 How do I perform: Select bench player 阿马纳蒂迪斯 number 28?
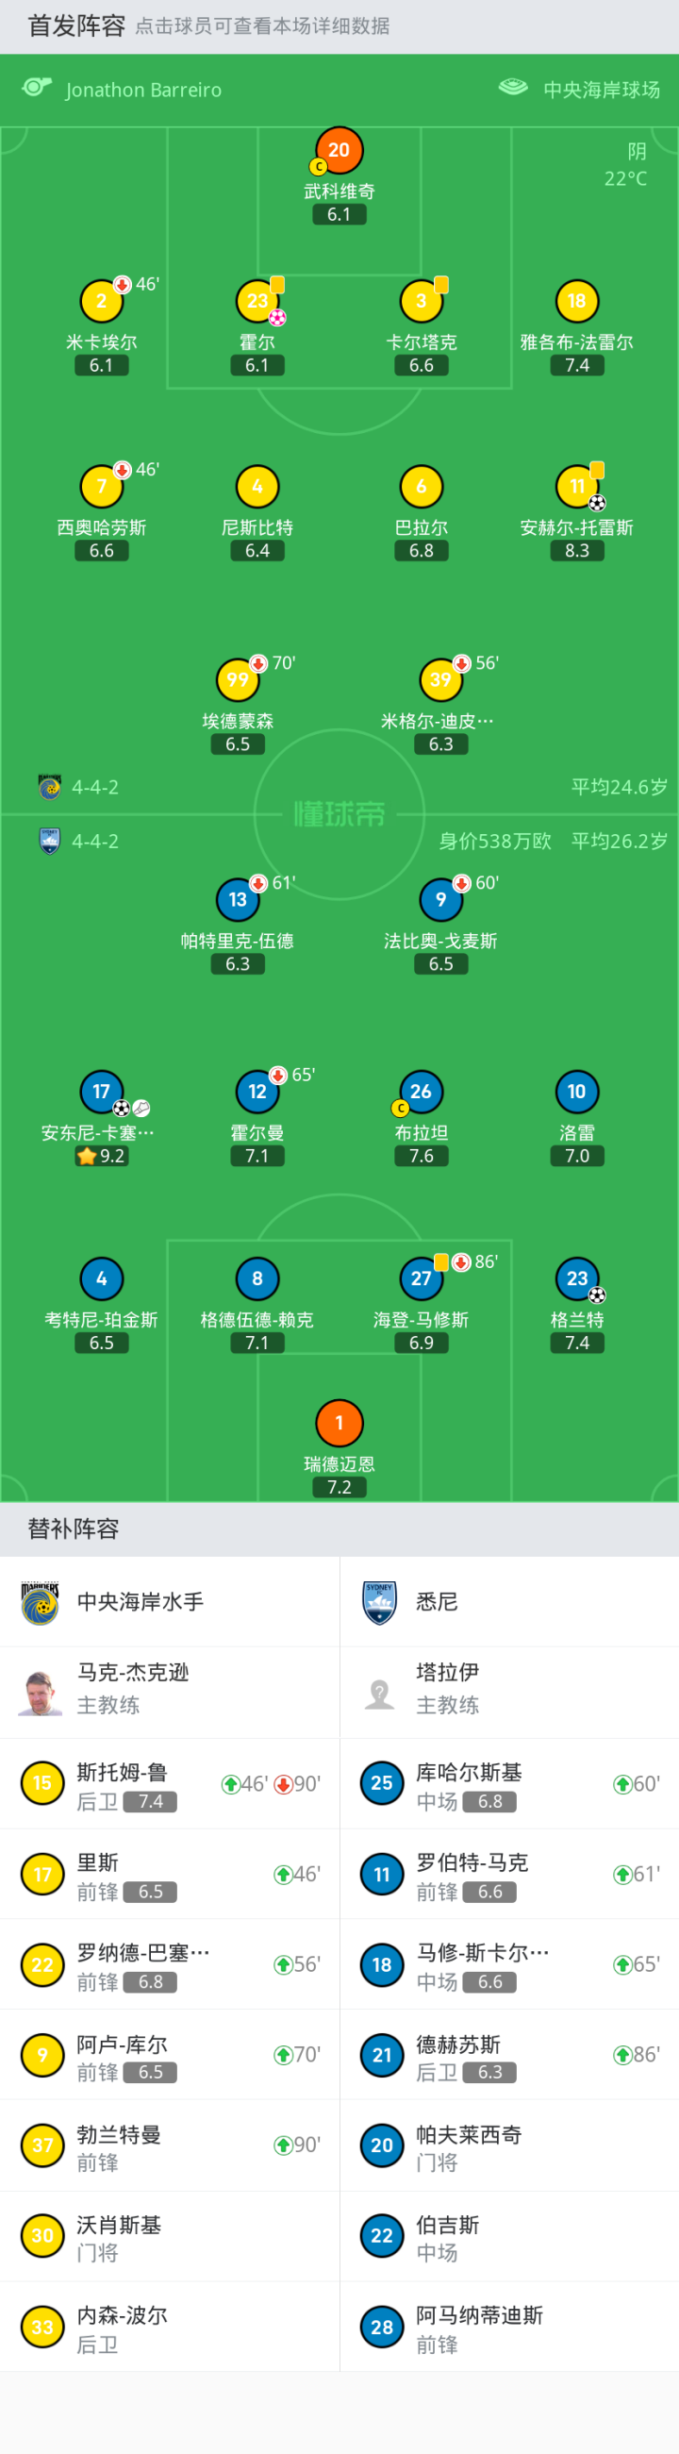click(x=508, y=2328)
